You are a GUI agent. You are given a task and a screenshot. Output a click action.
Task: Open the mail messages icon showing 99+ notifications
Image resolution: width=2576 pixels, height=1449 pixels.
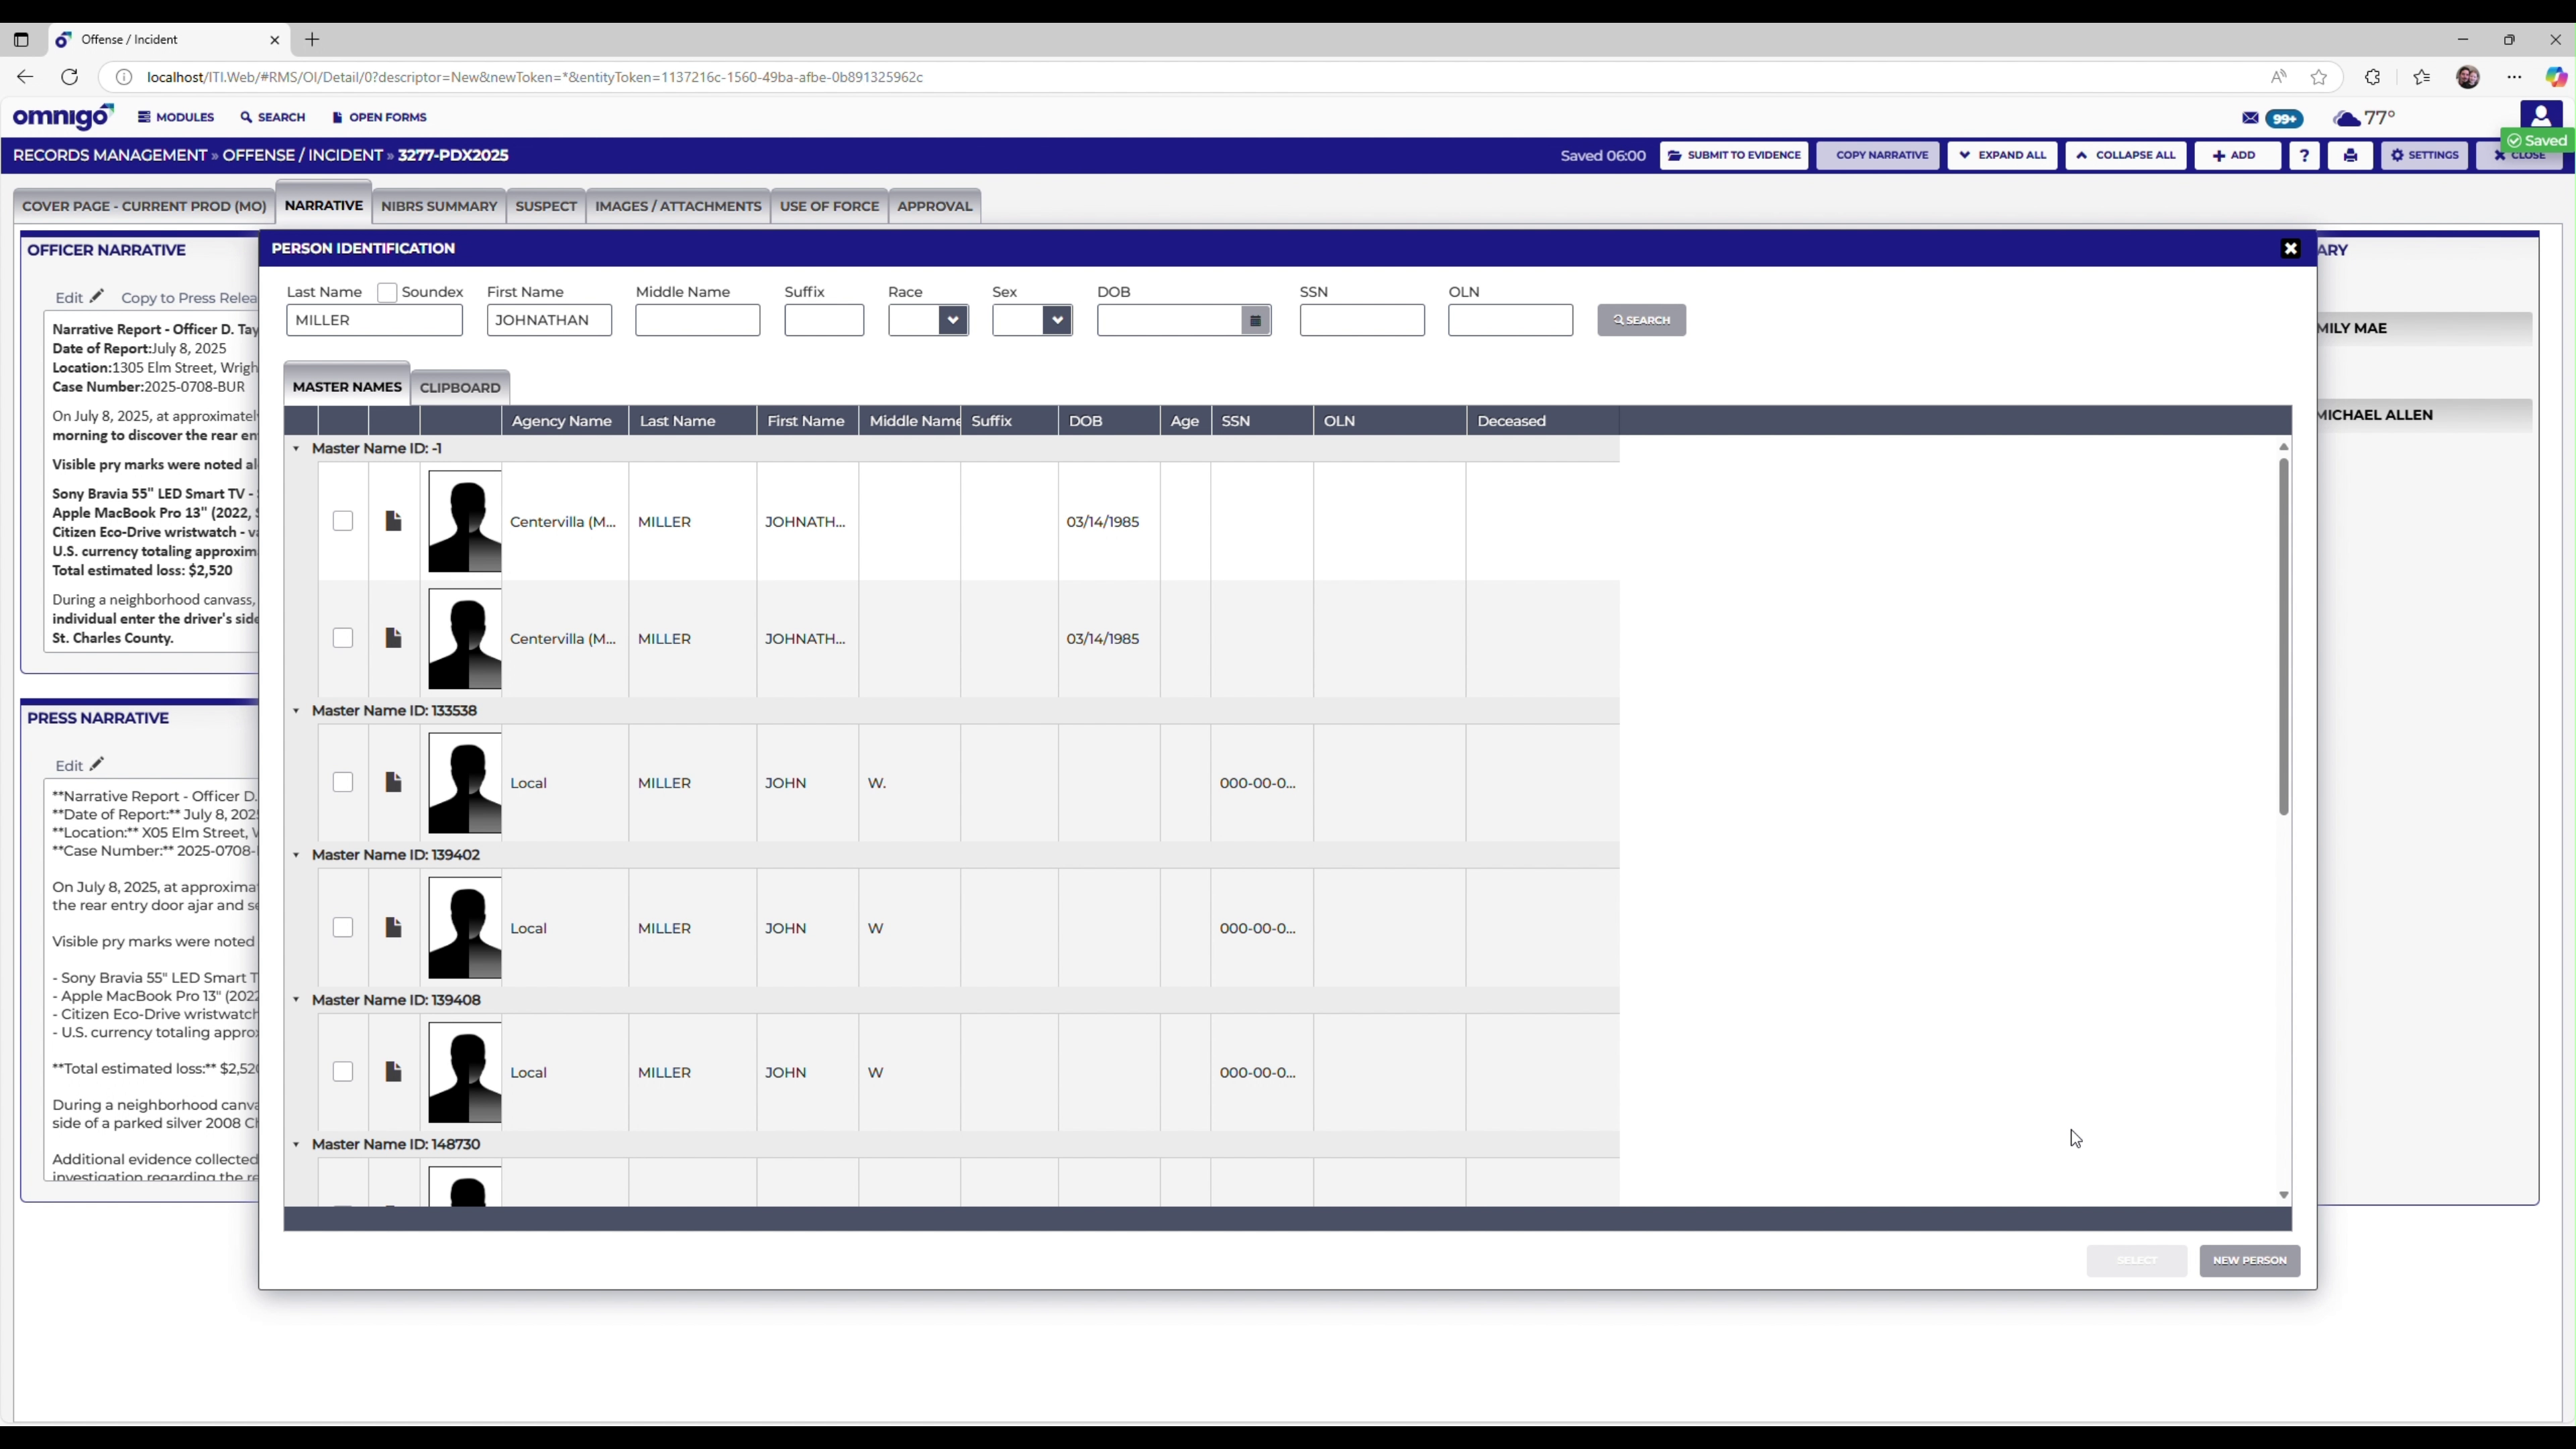2250,118
